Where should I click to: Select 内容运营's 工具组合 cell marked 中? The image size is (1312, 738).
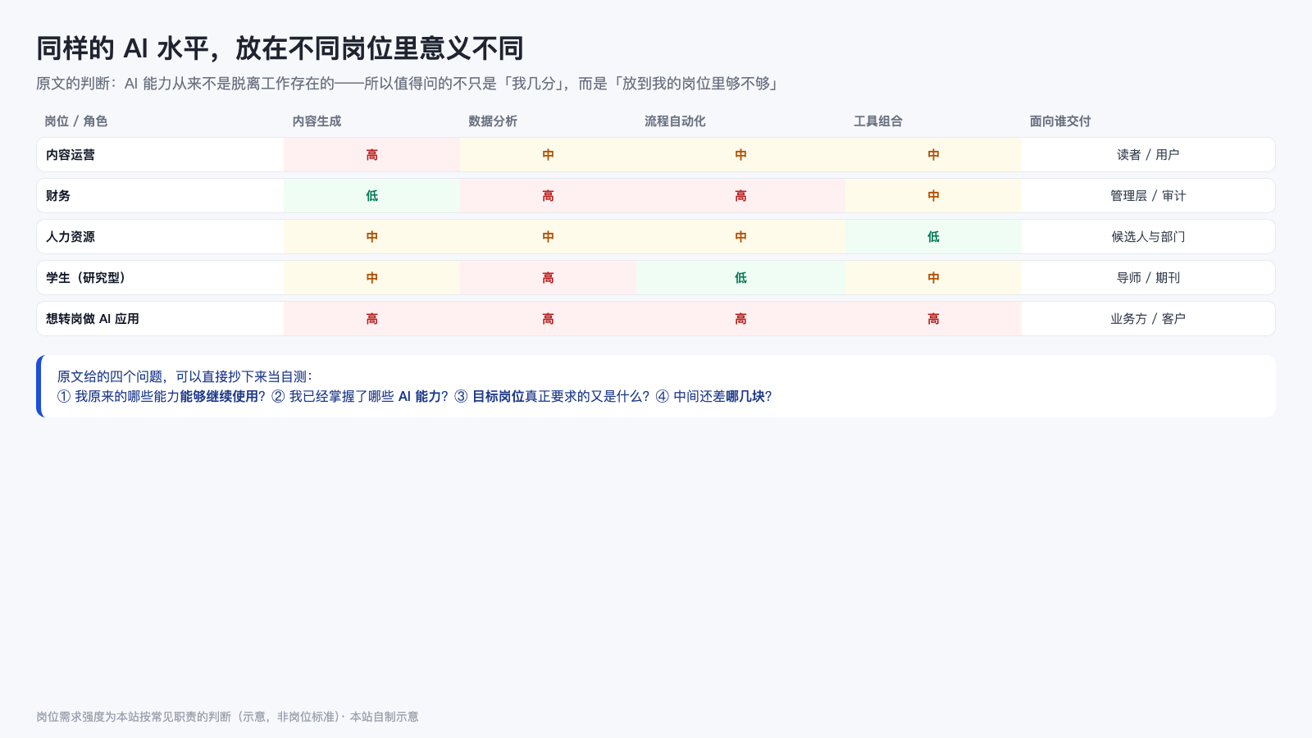pyautogui.click(x=934, y=155)
